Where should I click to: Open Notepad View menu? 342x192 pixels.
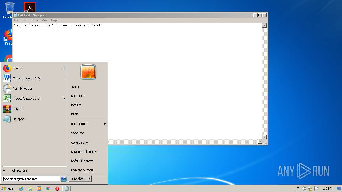[45, 20]
